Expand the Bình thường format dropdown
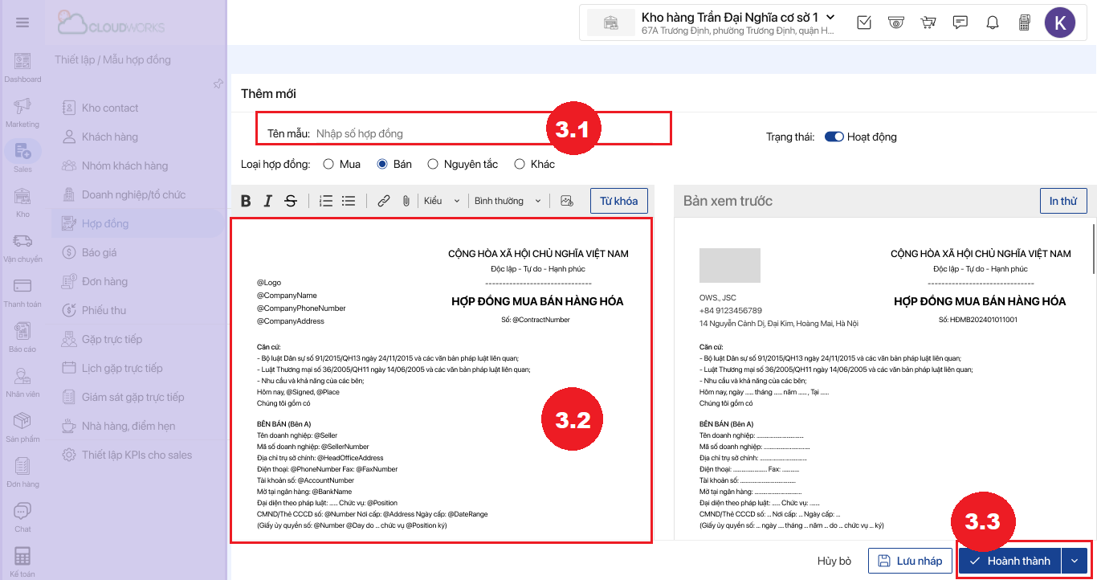 (x=508, y=201)
